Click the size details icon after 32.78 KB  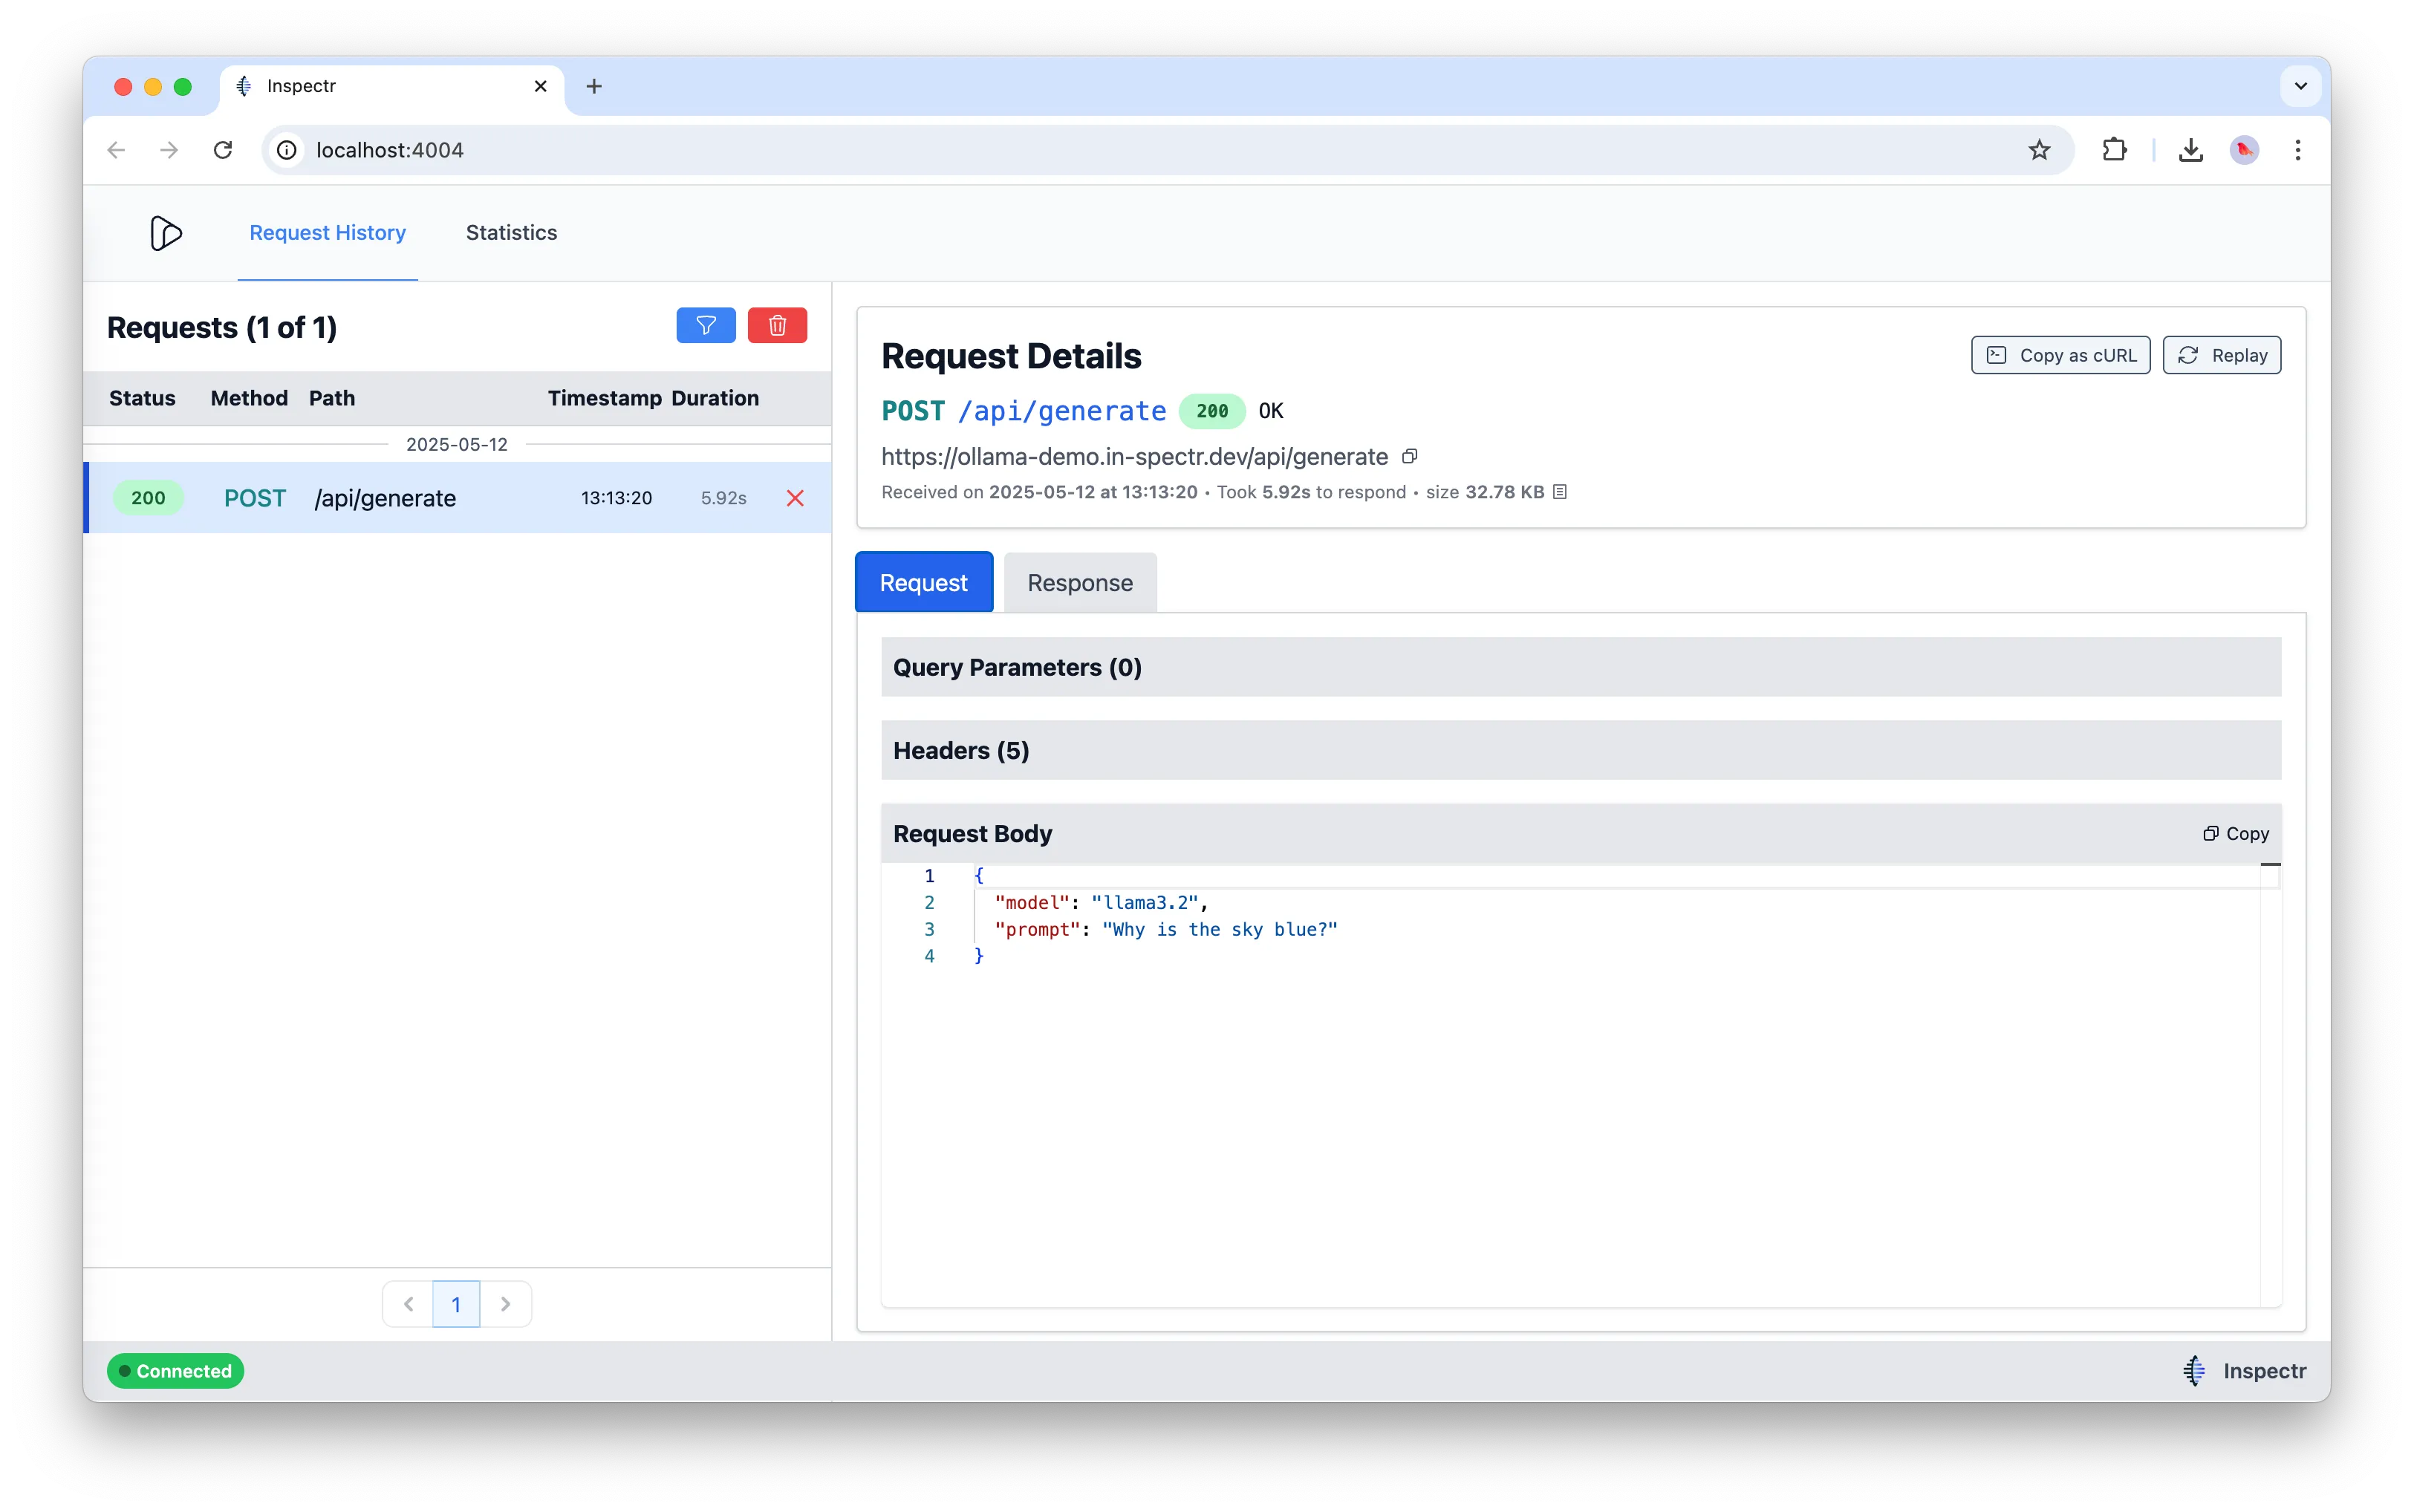click(x=1559, y=492)
